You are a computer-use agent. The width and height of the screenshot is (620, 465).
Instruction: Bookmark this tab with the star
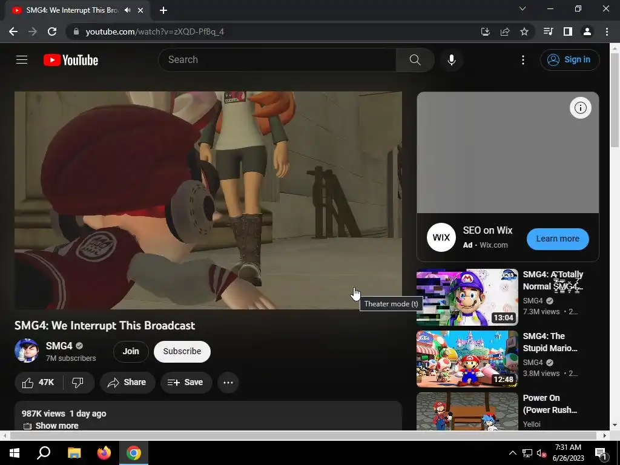click(x=524, y=31)
